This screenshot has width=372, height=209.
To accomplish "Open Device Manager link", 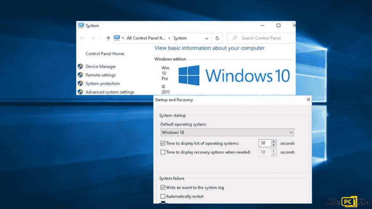I will pos(101,66).
